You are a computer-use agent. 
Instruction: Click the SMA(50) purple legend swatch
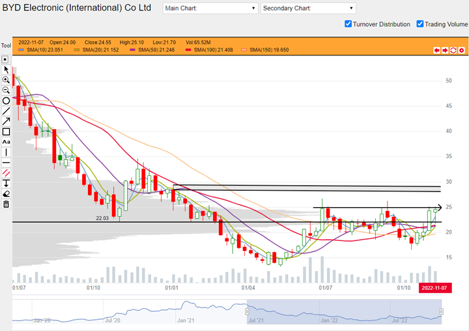[x=132, y=50]
